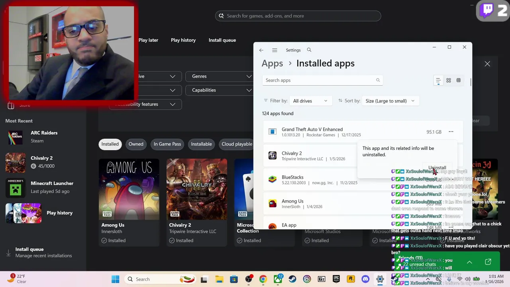The image size is (510, 287).
Task: Open more options for Grand Theft Auto V
Action: (451, 132)
